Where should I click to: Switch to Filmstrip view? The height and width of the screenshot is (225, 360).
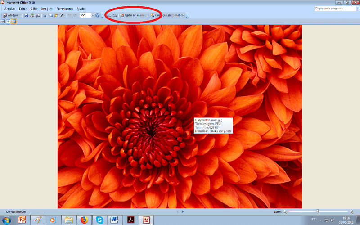click(x=8, y=22)
